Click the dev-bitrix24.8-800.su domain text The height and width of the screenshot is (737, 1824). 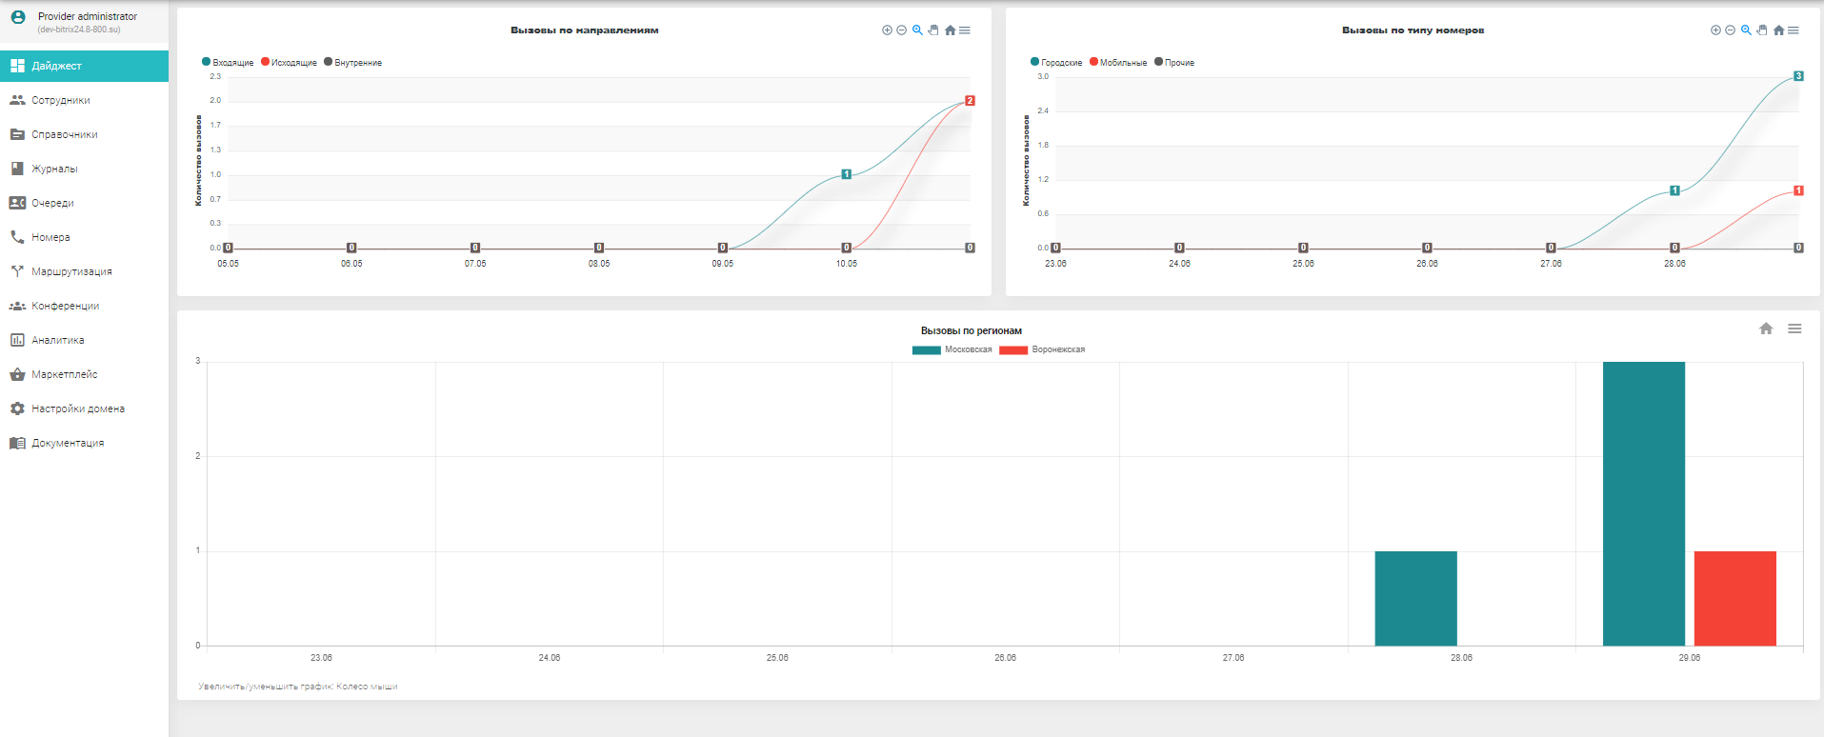tap(79, 30)
